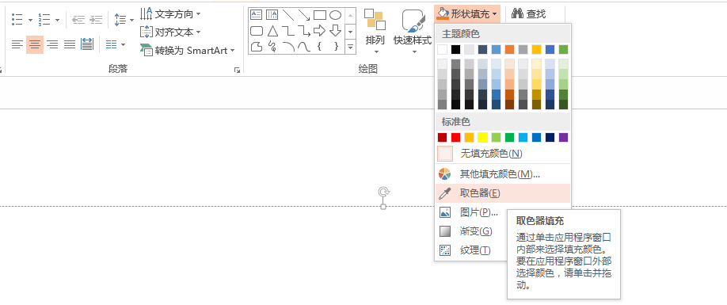The width and height of the screenshot is (727, 305).
Task: Justify the paragraph text
Action: point(70,44)
